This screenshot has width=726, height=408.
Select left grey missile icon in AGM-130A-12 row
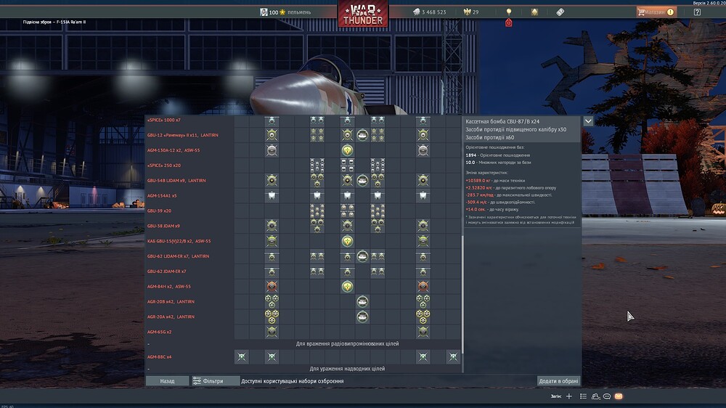tap(272, 150)
